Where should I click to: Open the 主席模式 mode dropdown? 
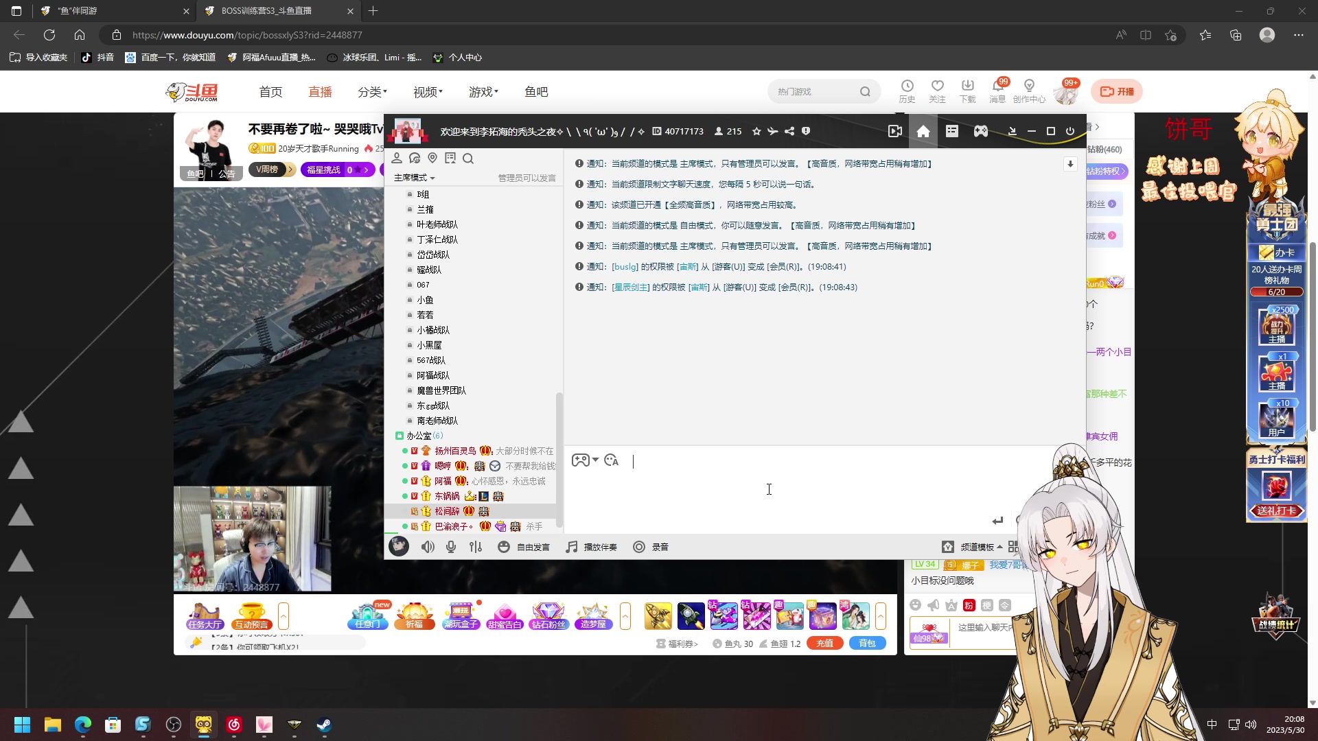pos(414,178)
